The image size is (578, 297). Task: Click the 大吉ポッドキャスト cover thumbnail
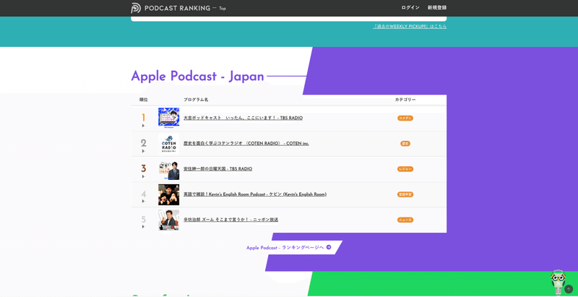tap(169, 118)
